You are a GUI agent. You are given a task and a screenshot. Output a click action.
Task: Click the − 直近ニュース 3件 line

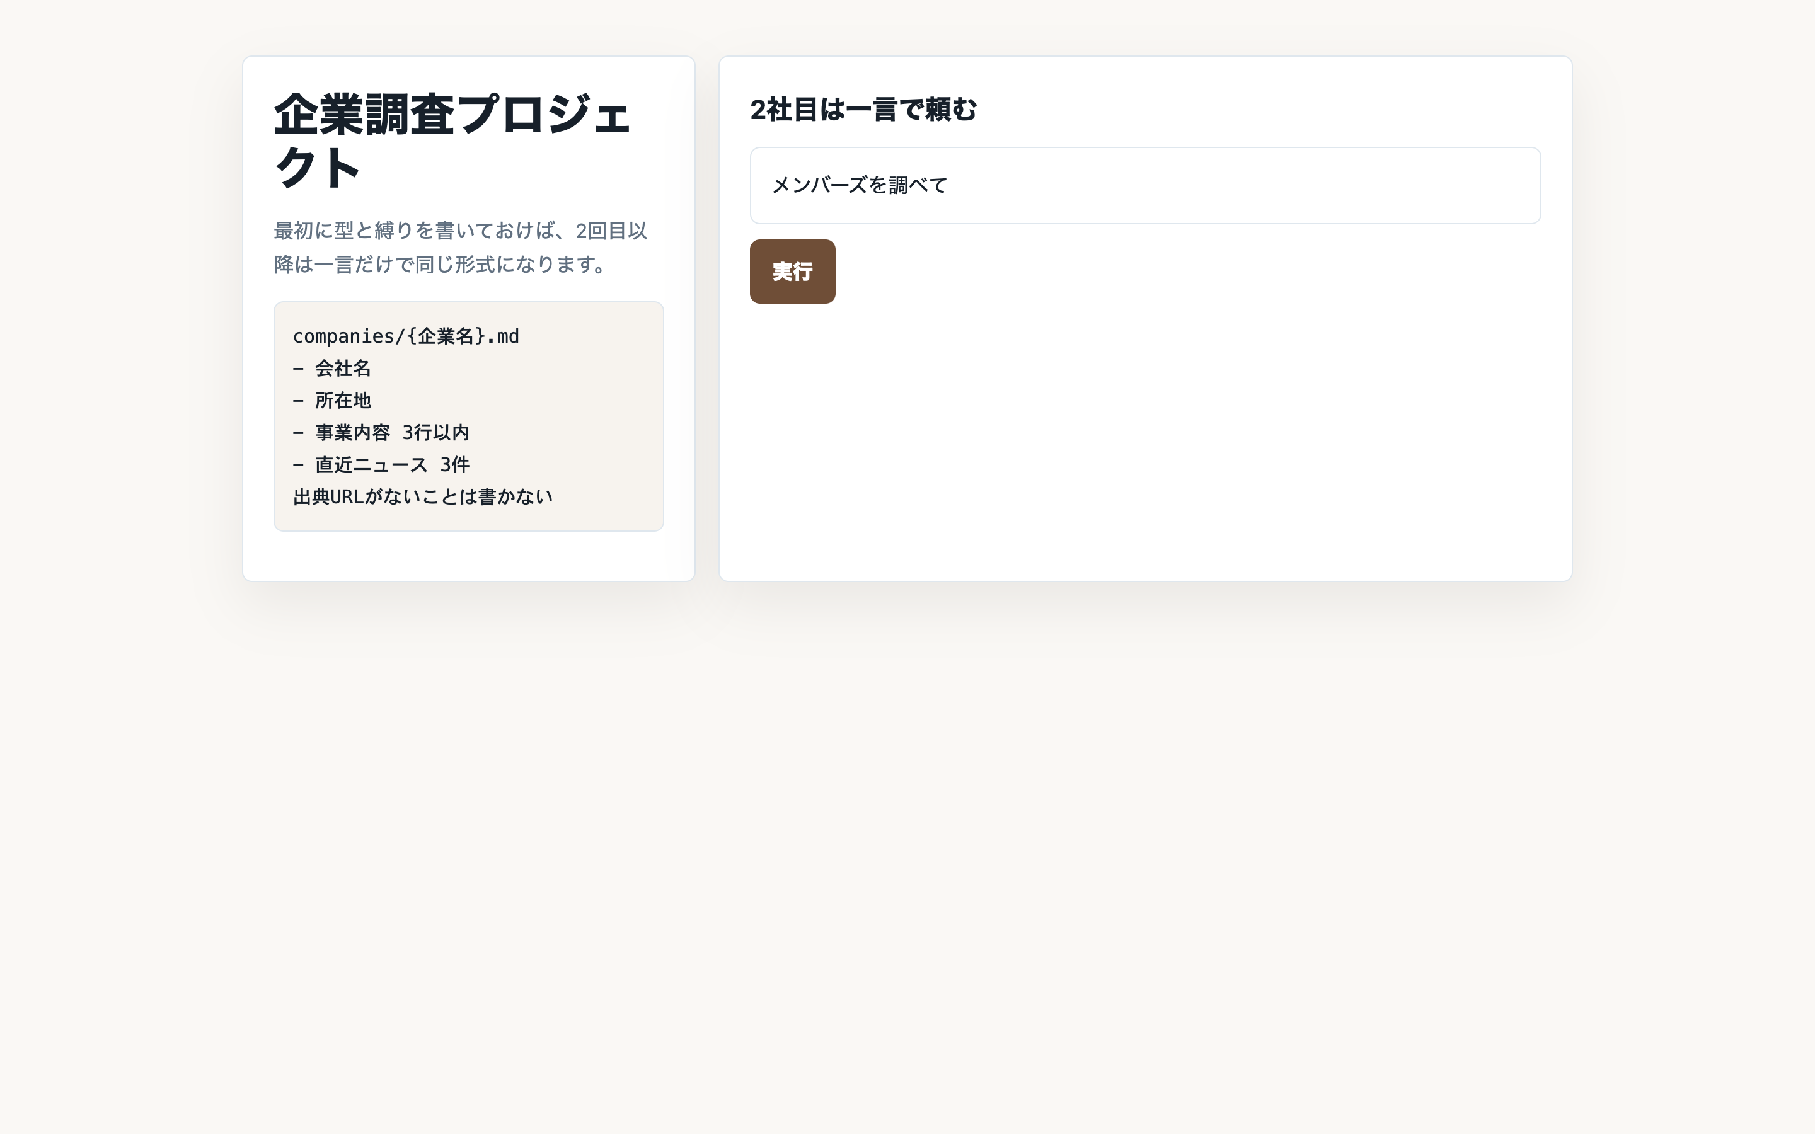[381, 465]
